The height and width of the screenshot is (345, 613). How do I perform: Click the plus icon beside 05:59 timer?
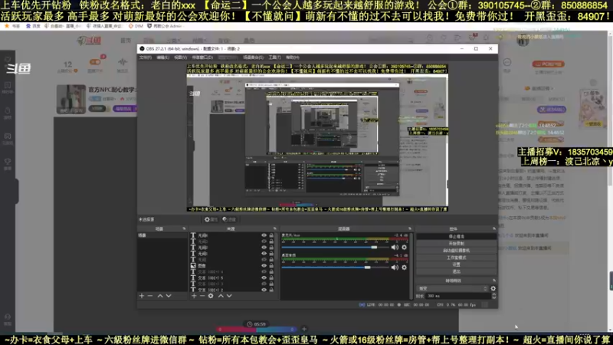303,329
